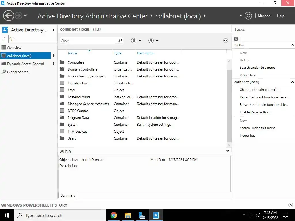Open Dynamic Access Control node
295x221 pixels.
25,64
